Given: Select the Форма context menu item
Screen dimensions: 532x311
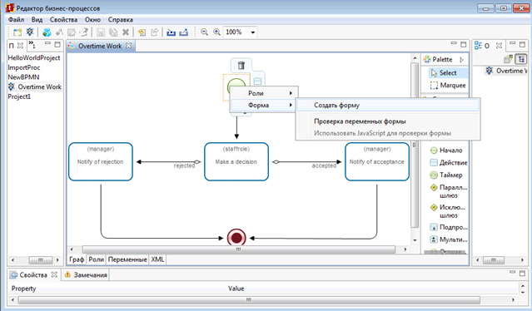Looking at the screenshot, I should [x=264, y=106].
